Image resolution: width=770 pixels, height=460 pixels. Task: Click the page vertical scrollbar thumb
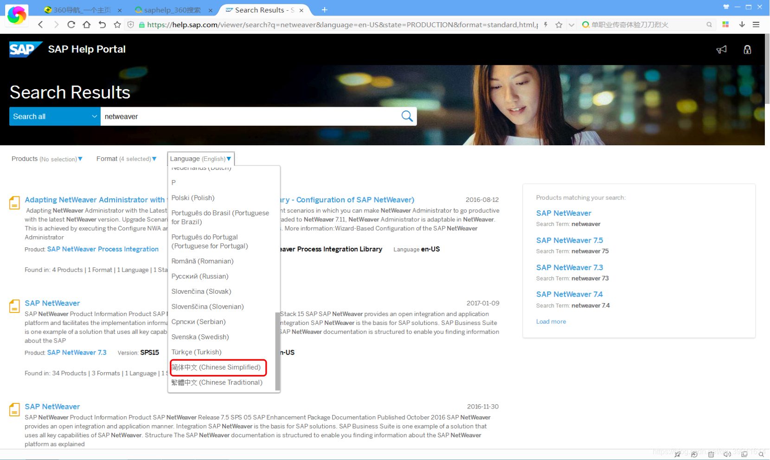click(x=767, y=69)
